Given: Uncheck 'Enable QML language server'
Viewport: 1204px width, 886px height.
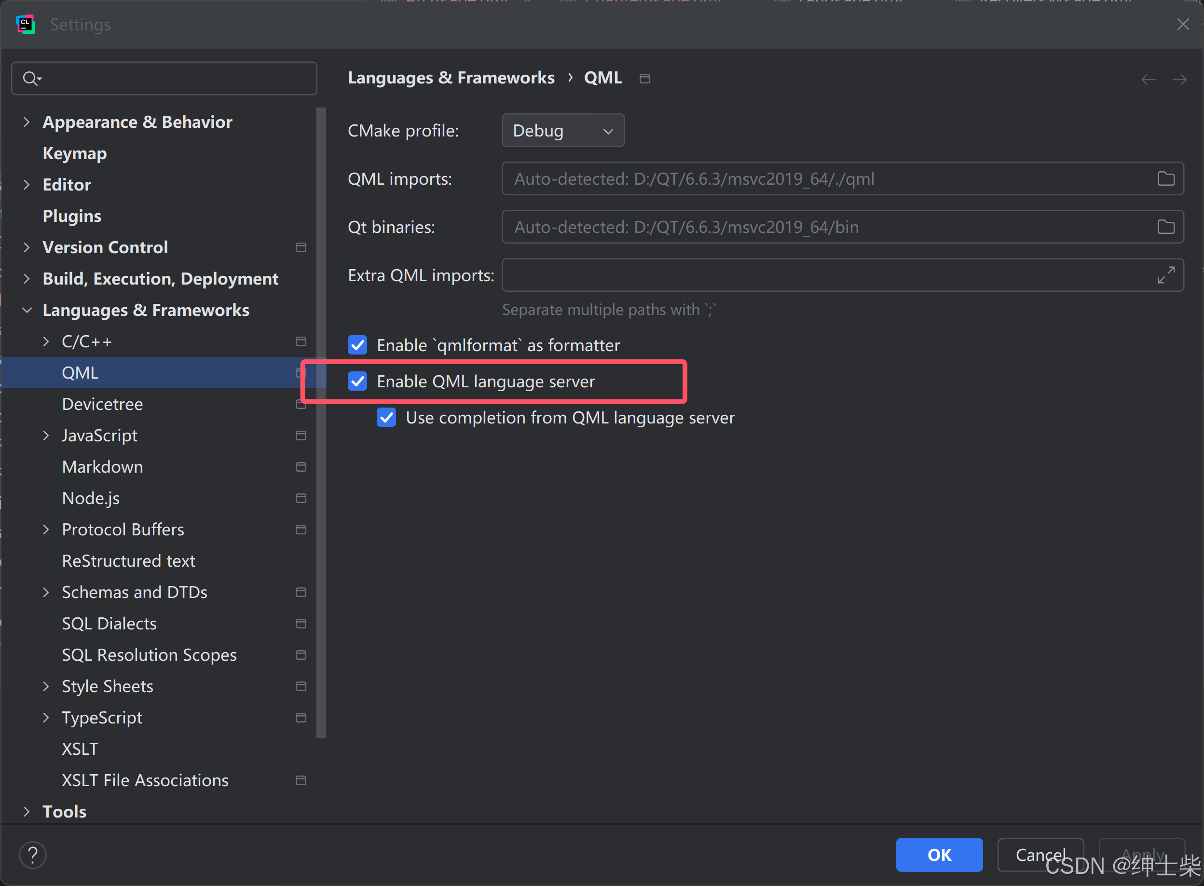Looking at the screenshot, I should pyautogui.click(x=358, y=382).
